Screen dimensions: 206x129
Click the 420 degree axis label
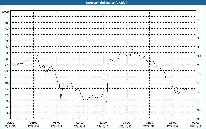[7, 35]
